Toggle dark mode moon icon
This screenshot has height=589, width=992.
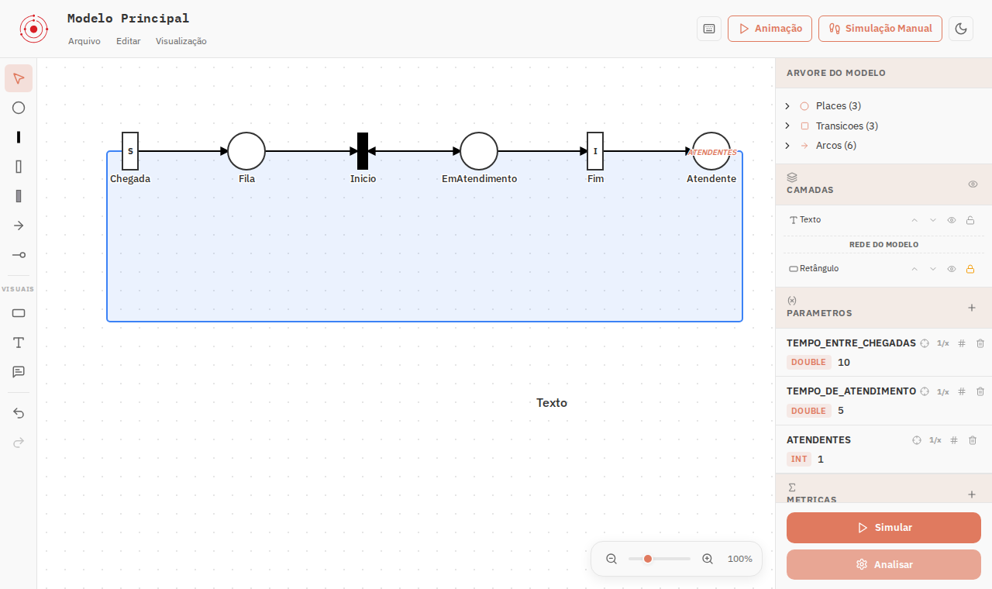961,29
